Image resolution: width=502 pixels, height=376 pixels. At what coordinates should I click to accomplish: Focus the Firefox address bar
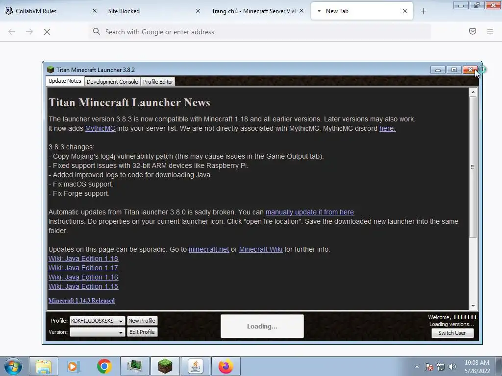260,32
